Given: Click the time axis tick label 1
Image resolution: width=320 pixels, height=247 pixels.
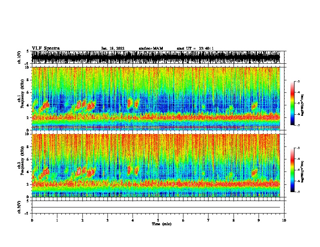Looking at the screenshot, I should point(57,220).
